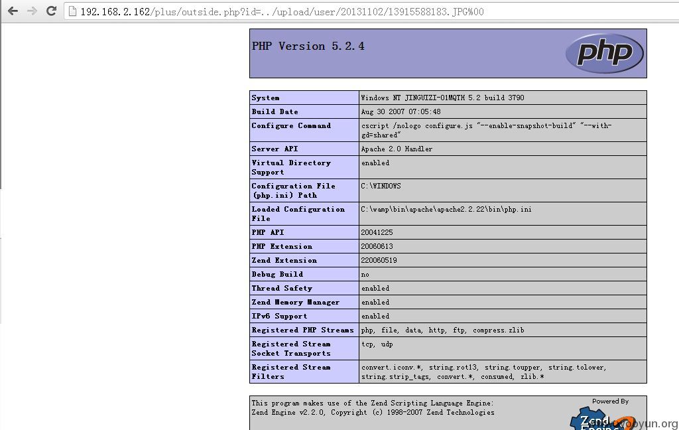Screen dimensions: 679x430
Task: Click the Registered Stream Filters label
Action: (291, 372)
